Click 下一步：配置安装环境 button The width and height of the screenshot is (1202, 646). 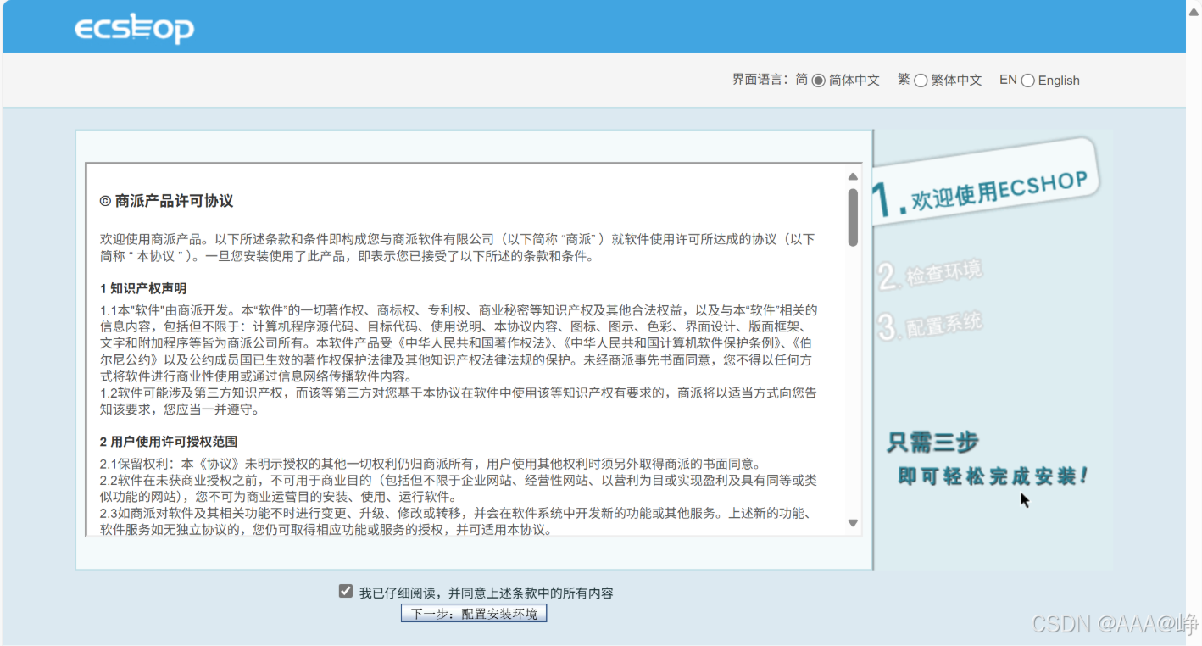pyautogui.click(x=474, y=613)
